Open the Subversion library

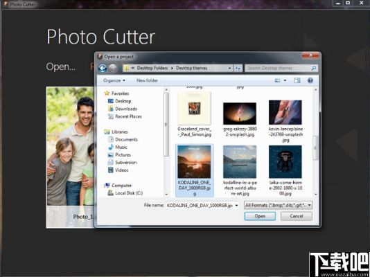pos(126,163)
